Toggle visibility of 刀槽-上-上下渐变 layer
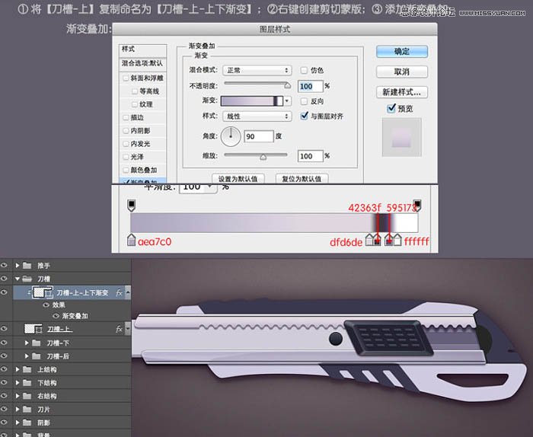The image size is (533, 437). [5, 292]
